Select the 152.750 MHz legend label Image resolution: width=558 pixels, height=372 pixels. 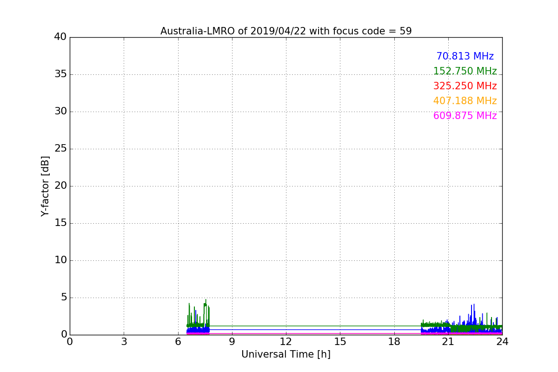click(x=465, y=71)
